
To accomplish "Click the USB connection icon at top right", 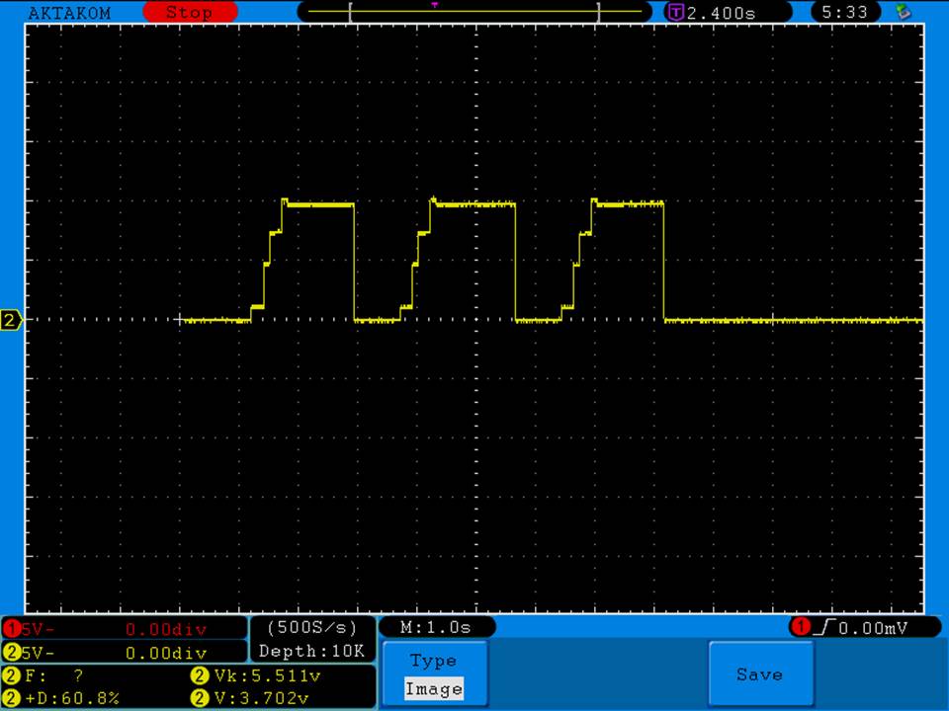I will click(x=903, y=12).
